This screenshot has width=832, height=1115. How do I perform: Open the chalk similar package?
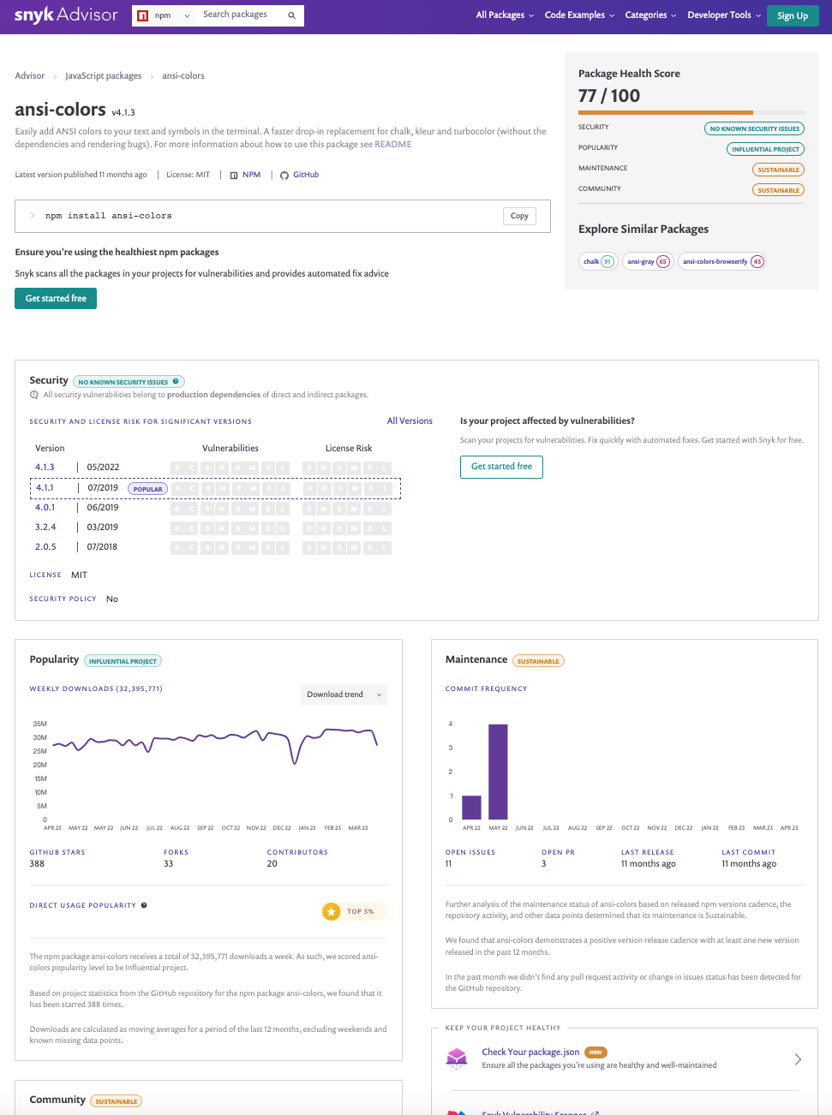598,262
